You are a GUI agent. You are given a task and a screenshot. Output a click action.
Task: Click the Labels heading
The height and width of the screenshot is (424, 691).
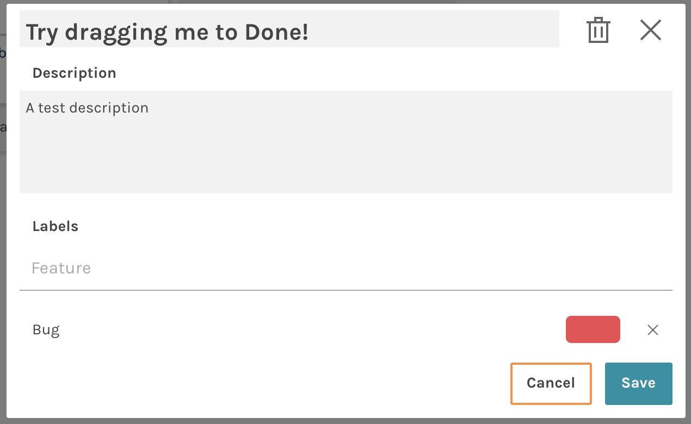click(55, 227)
